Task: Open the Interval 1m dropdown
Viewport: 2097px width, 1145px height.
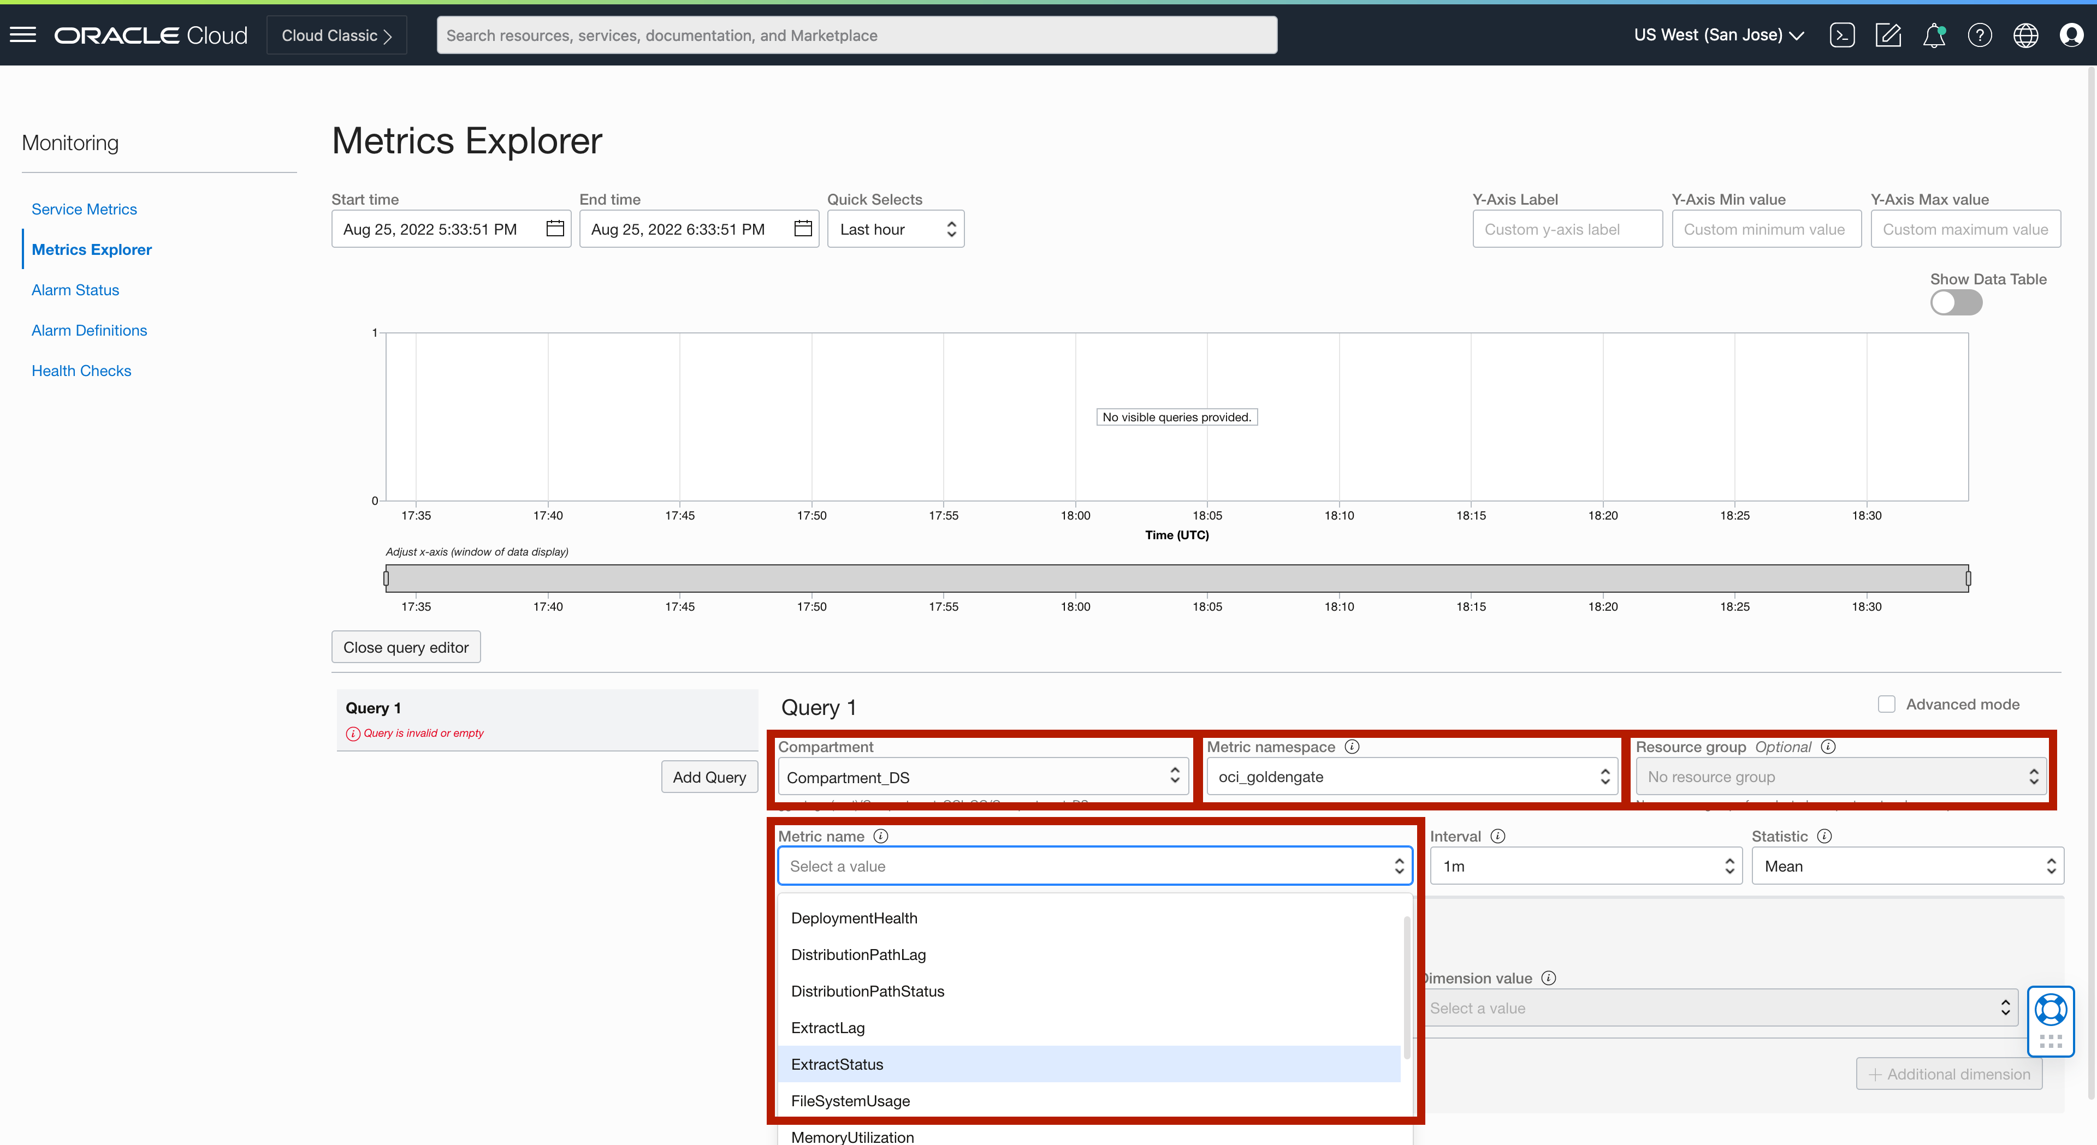Action: click(1586, 866)
